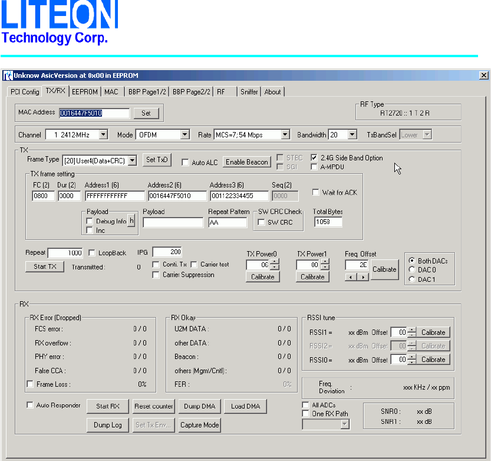Click Calibrate for RSSI1

tap(433, 332)
